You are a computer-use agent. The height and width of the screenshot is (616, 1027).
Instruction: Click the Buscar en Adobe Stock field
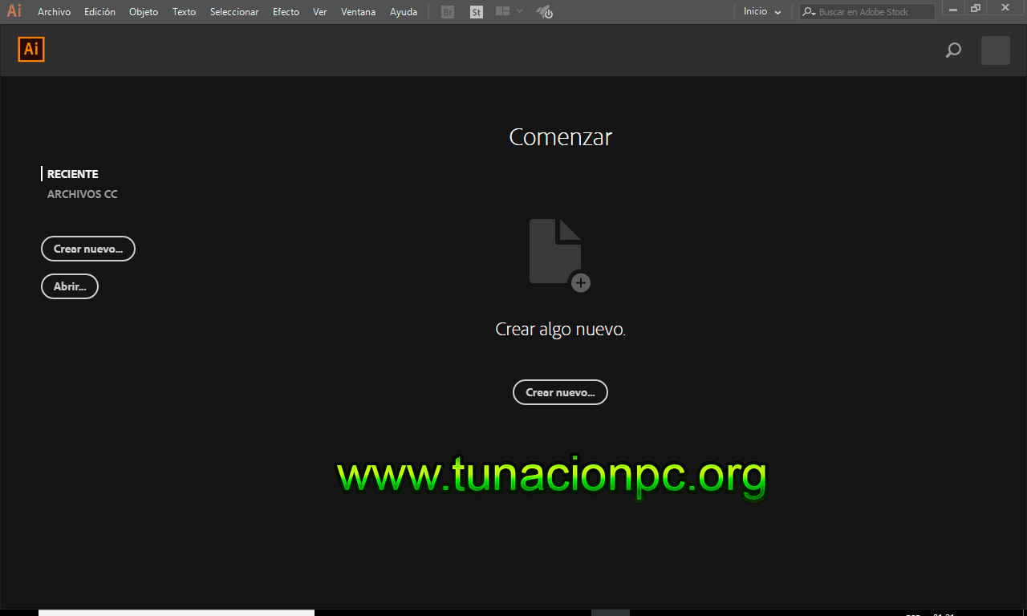click(867, 12)
